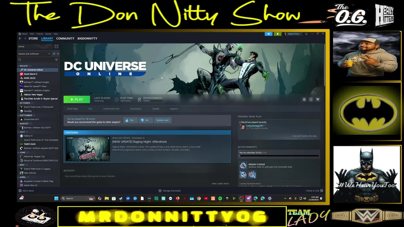404x227 pixels.
Task: Toggle ready-to-play filter icon in the library sidebar
Action: coord(58,54)
